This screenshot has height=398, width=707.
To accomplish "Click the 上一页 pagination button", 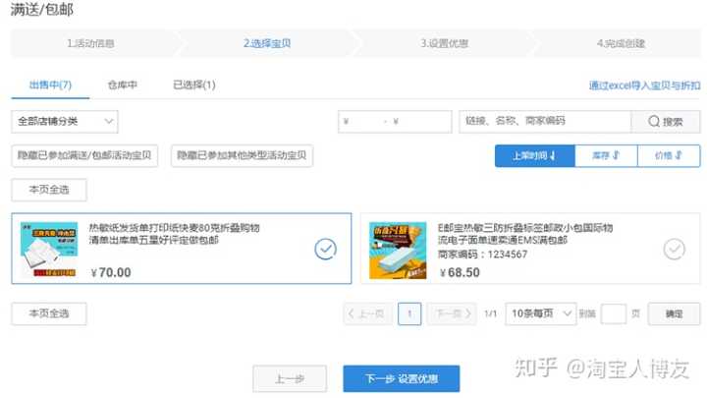I will coord(366,313).
